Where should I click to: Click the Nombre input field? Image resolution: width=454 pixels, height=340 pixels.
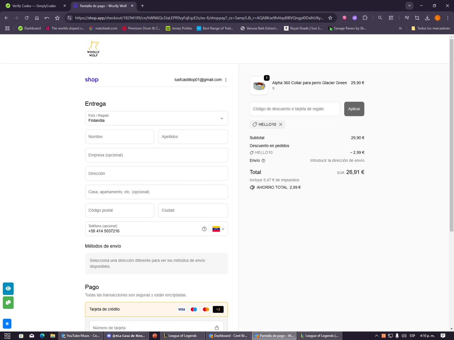pyautogui.click(x=120, y=137)
